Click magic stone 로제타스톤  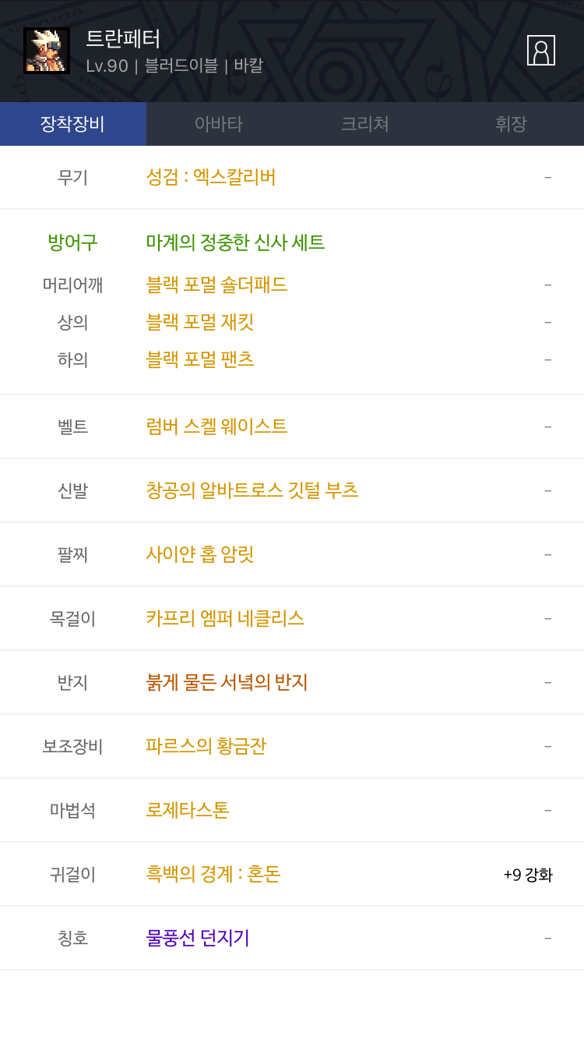pyautogui.click(x=188, y=810)
